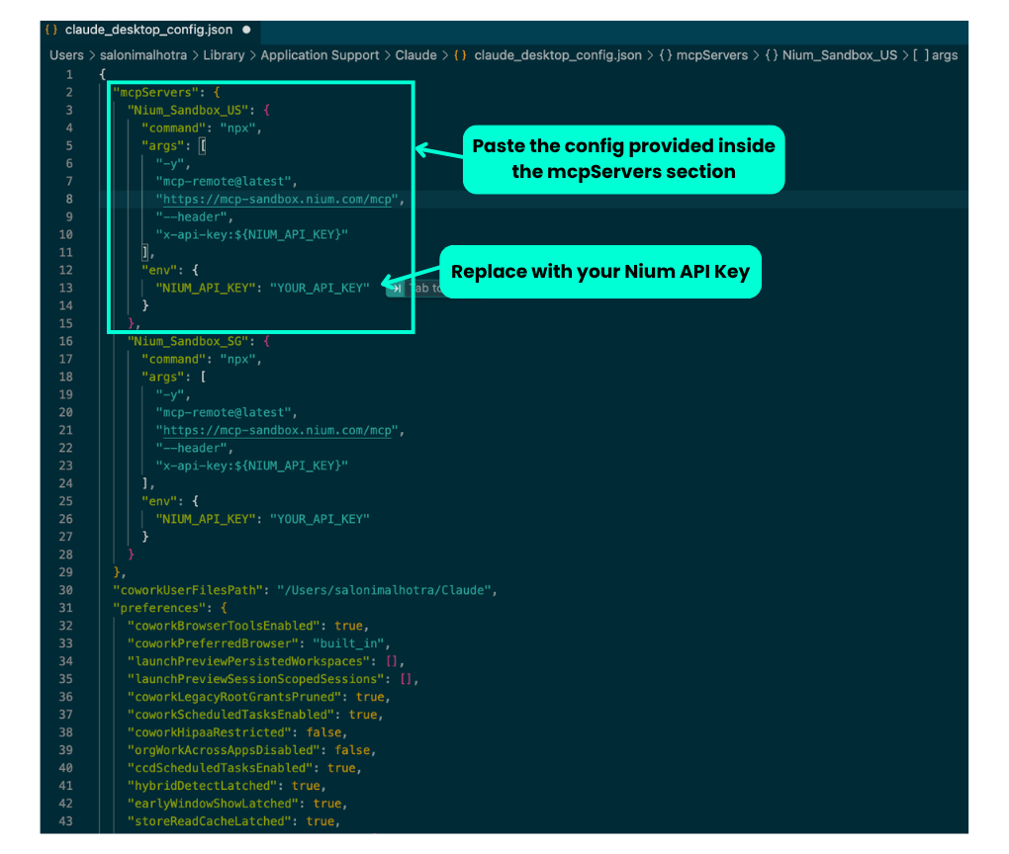Click the "preferences" key on line 31

tap(159, 608)
